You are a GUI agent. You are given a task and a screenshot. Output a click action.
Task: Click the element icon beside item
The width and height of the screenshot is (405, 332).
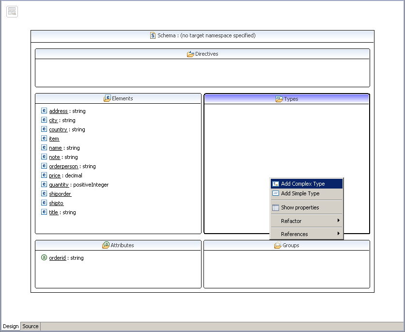click(x=44, y=138)
